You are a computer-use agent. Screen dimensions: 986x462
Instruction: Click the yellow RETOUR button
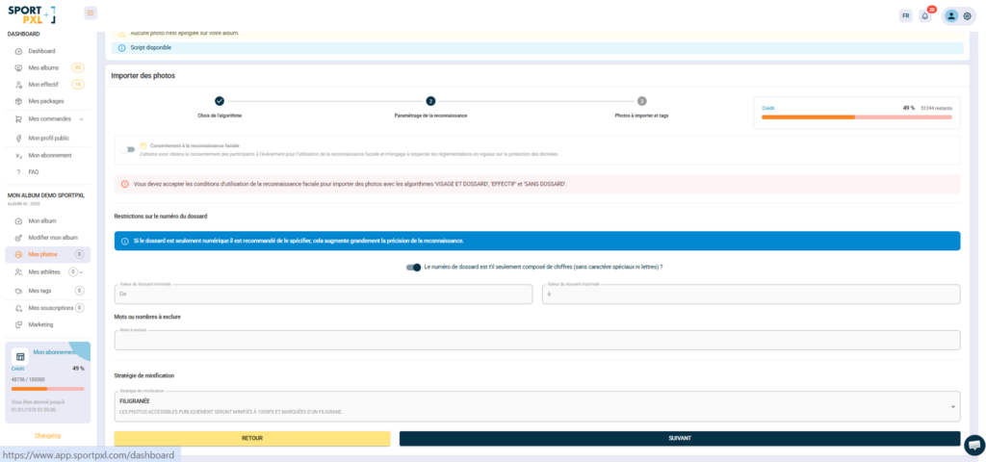click(251, 438)
